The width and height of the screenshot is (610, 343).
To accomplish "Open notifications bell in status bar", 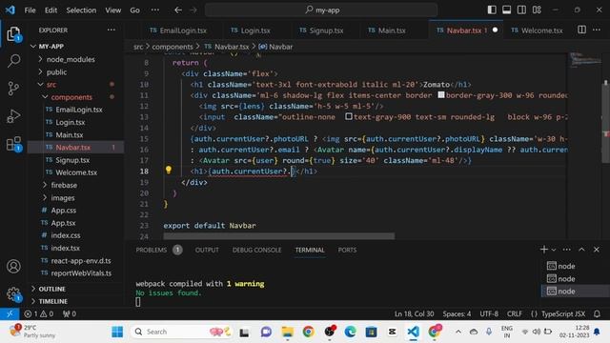I will (x=598, y=313).
